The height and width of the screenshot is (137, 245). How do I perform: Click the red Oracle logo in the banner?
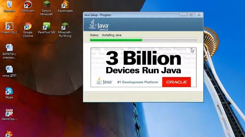176,82
